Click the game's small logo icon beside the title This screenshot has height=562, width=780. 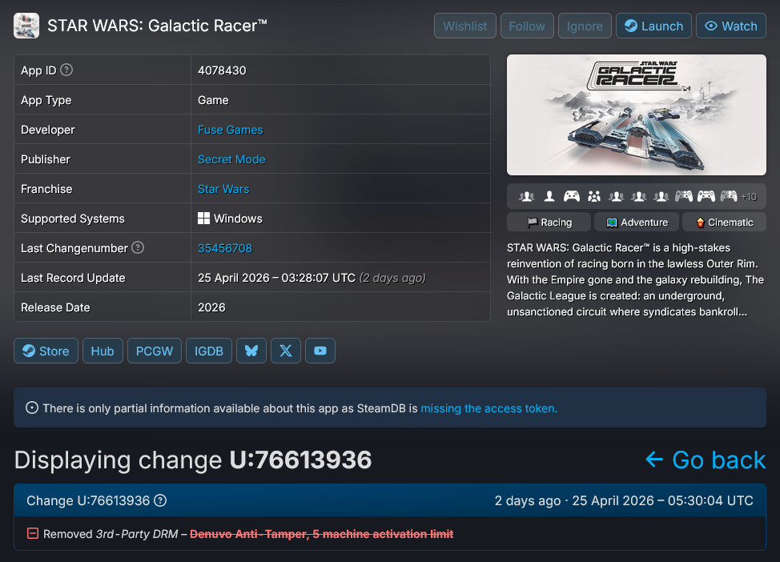[26, 26]
